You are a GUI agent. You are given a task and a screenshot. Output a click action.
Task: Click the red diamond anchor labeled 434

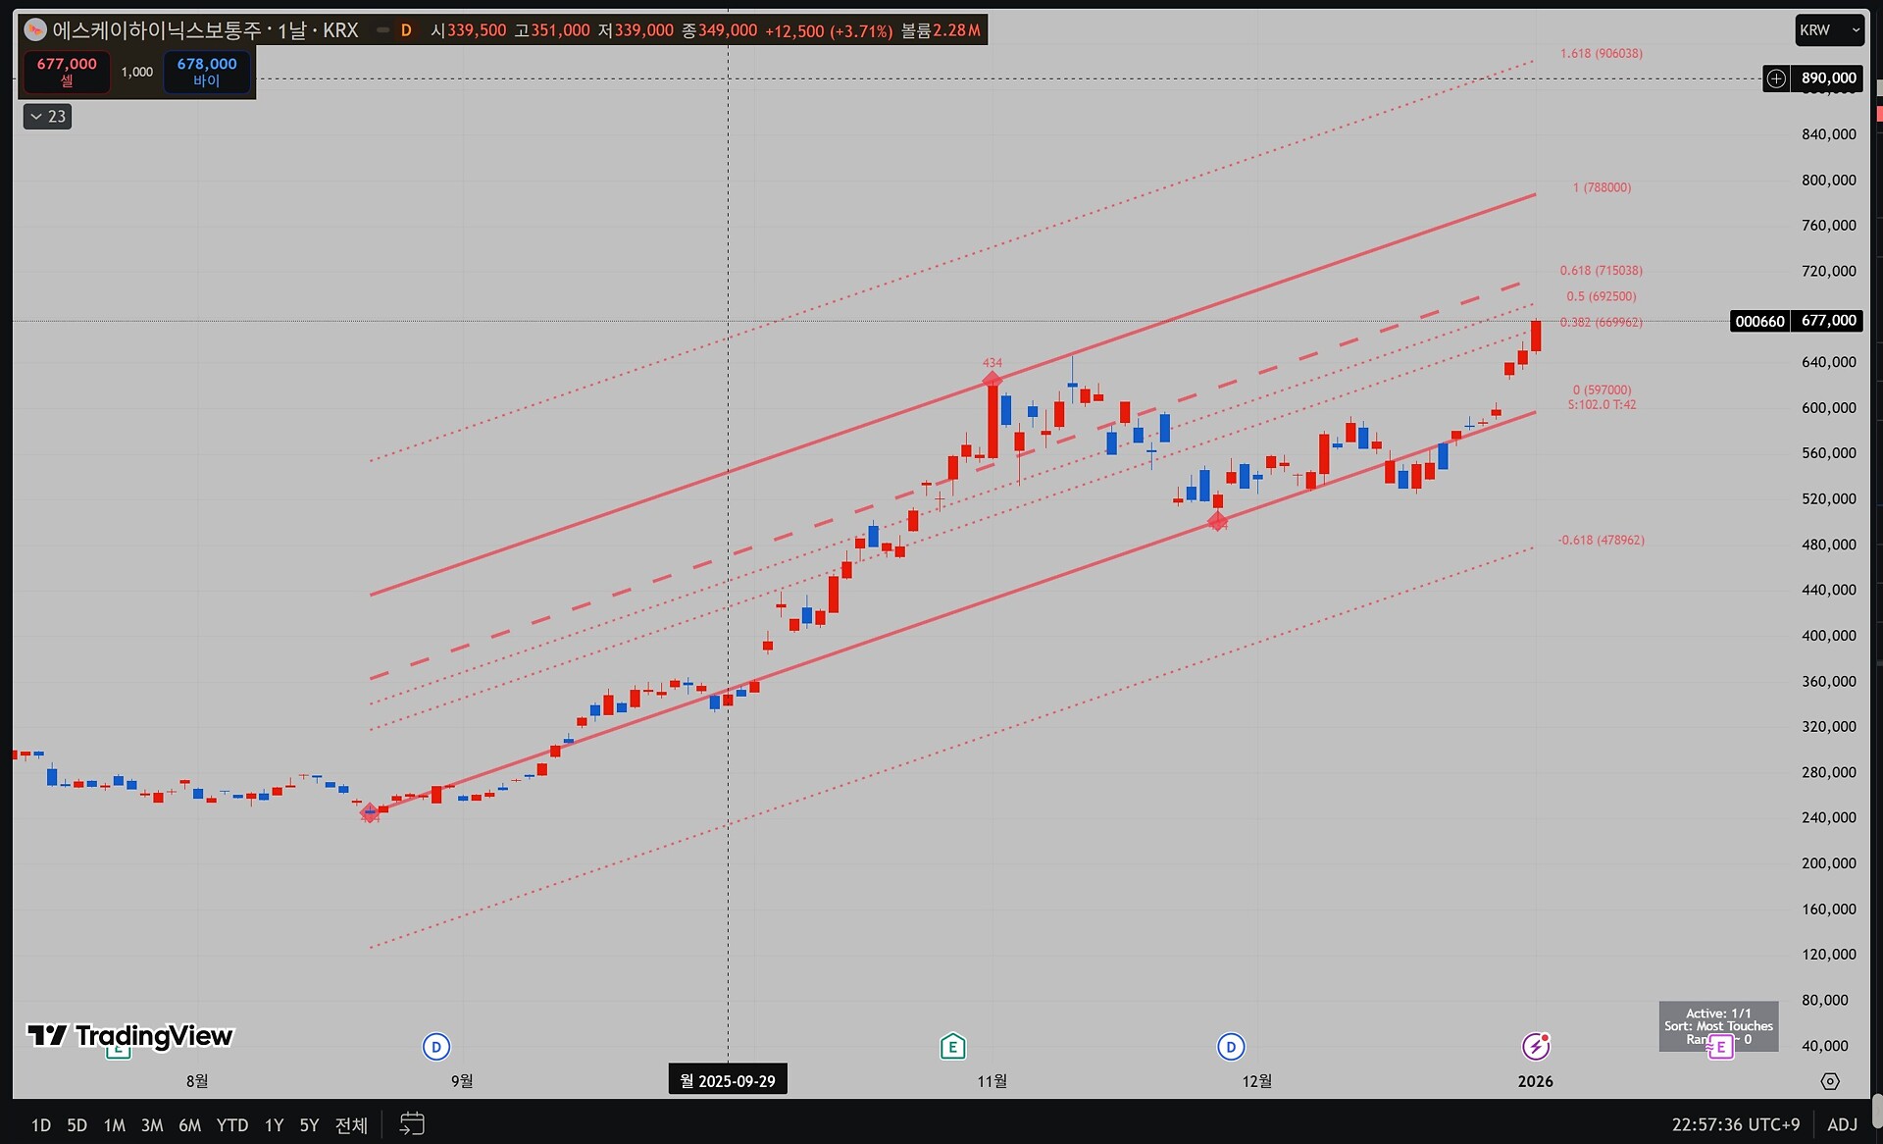(x=992, y=380)
